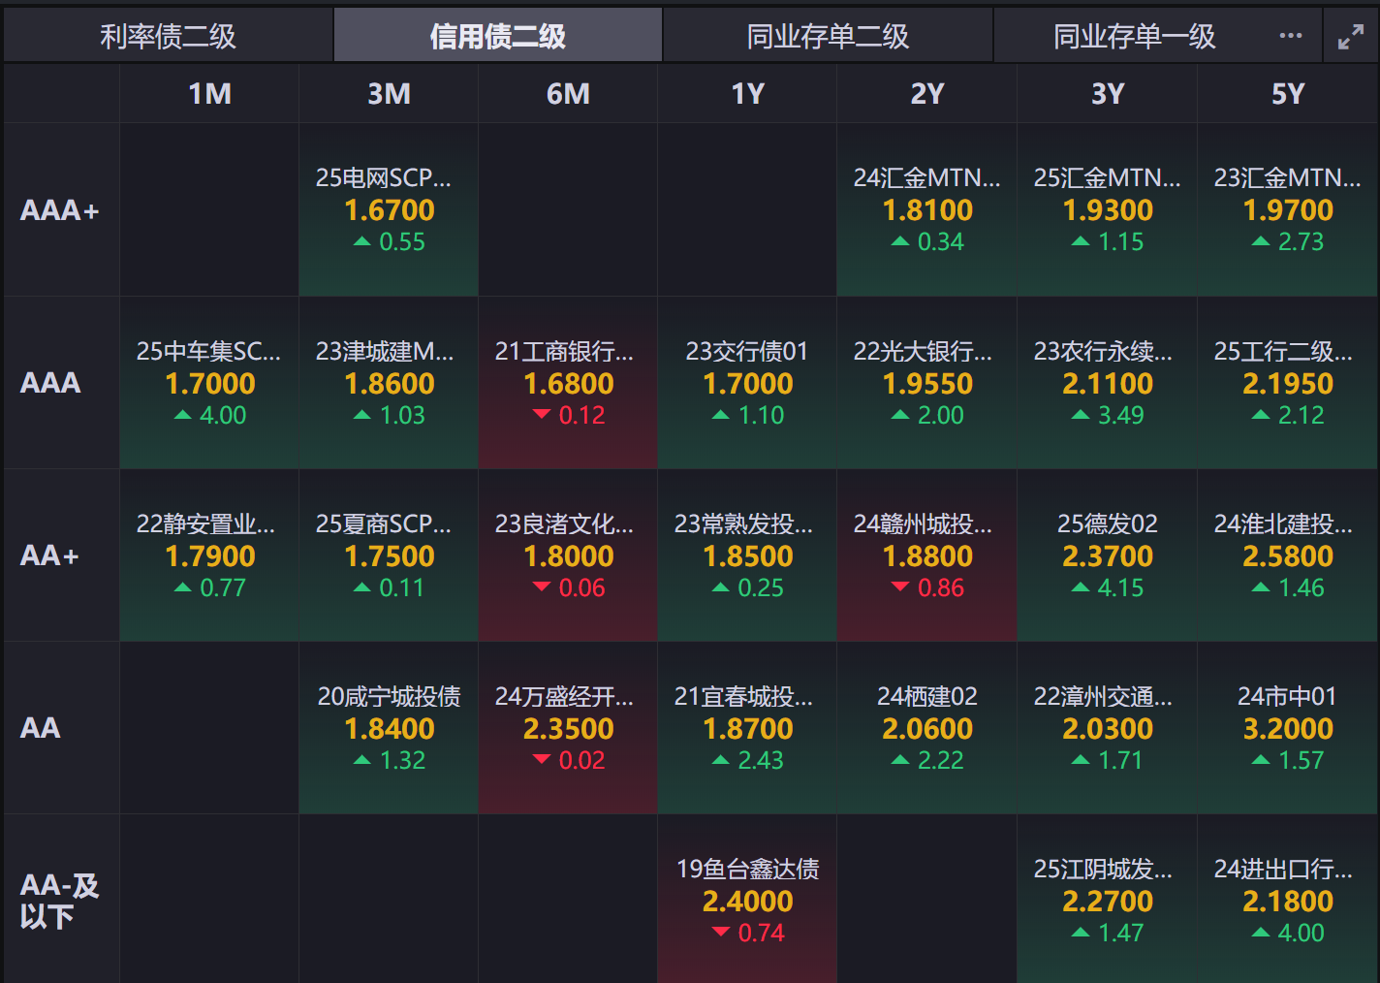The width and height of the screenshot is (1380, 983).
Task: Open the 同业存单二级 tab
Action: click(828, 36)
